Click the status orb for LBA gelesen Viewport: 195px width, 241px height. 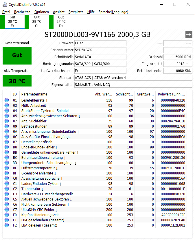(7, 225)
